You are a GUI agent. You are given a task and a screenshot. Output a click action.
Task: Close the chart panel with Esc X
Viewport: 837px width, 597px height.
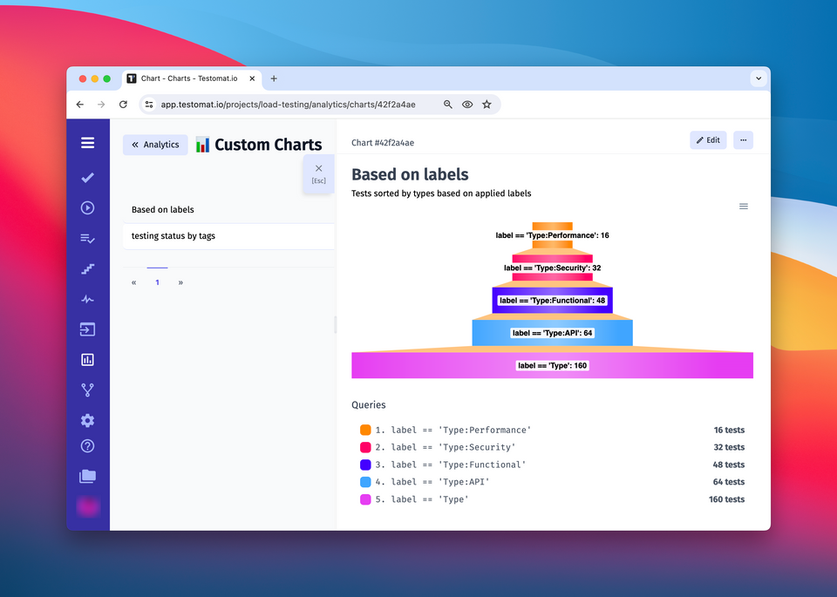click(x=319, y=174)
